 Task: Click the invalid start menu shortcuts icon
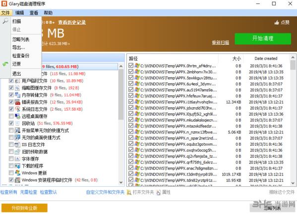coord(17,130)
